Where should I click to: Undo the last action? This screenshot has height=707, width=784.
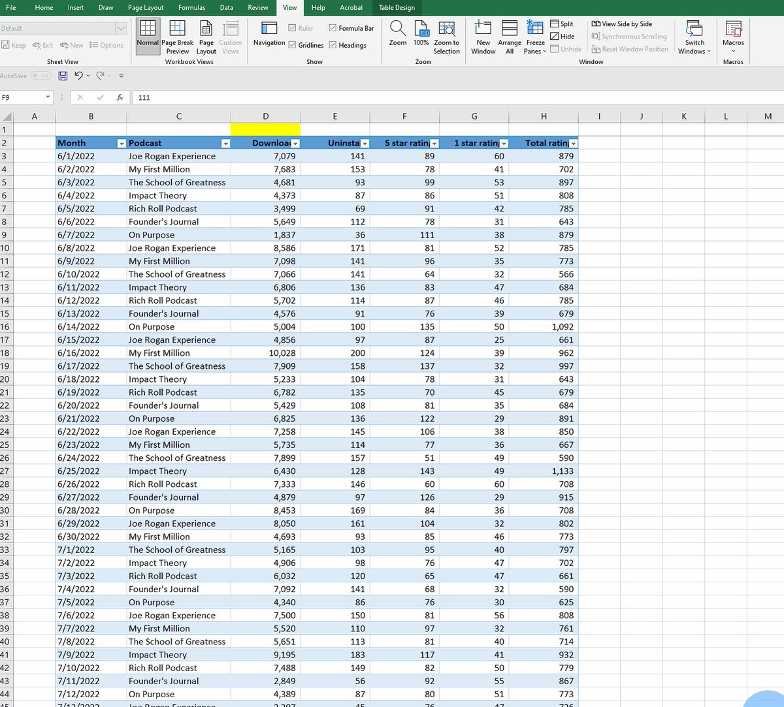click(x=78, y=76)
